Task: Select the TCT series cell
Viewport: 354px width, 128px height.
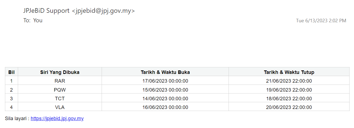Action: (x=60, y=98)
